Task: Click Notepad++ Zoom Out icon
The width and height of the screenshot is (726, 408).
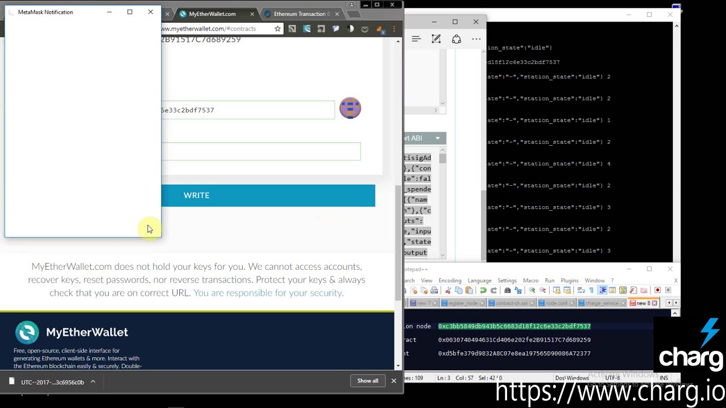Action: tap(543, 290)
